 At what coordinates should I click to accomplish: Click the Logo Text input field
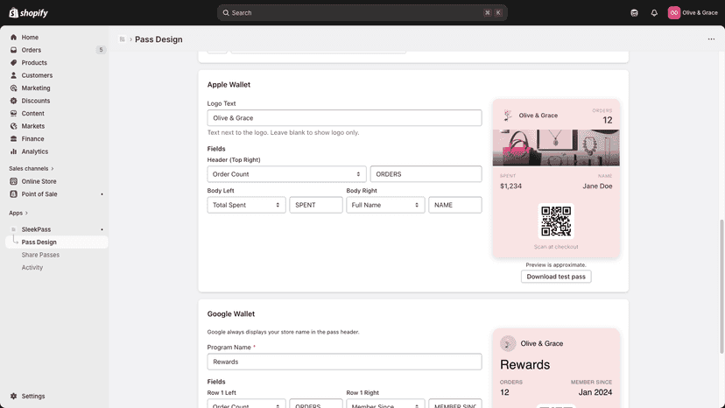pos(344,118)
